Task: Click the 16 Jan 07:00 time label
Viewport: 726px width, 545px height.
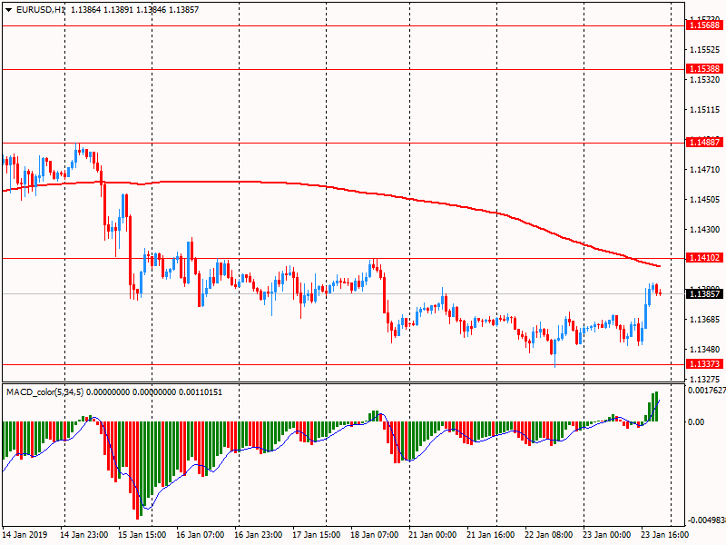Action: [x=200, y=535]
